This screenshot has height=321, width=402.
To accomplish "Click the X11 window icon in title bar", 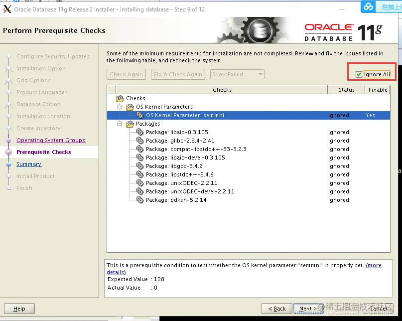I will (7, 9).
